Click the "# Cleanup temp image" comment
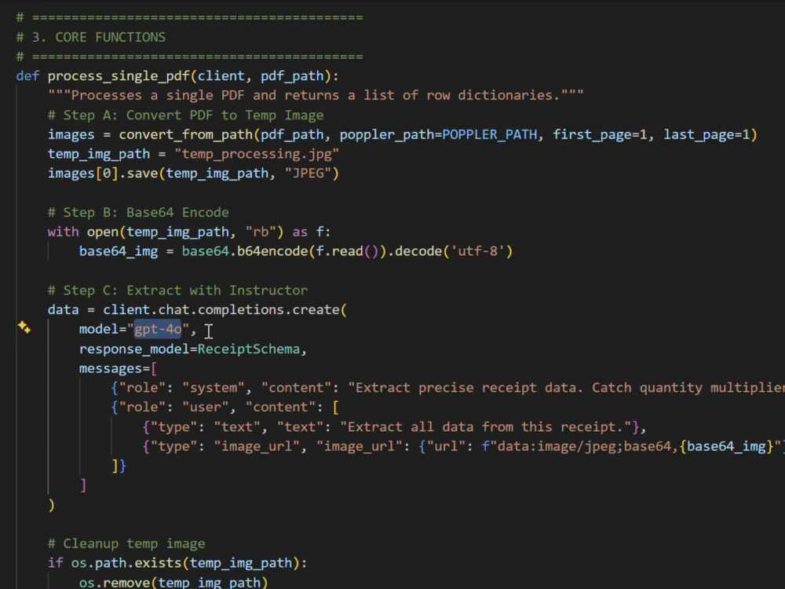 pos(126,544)
